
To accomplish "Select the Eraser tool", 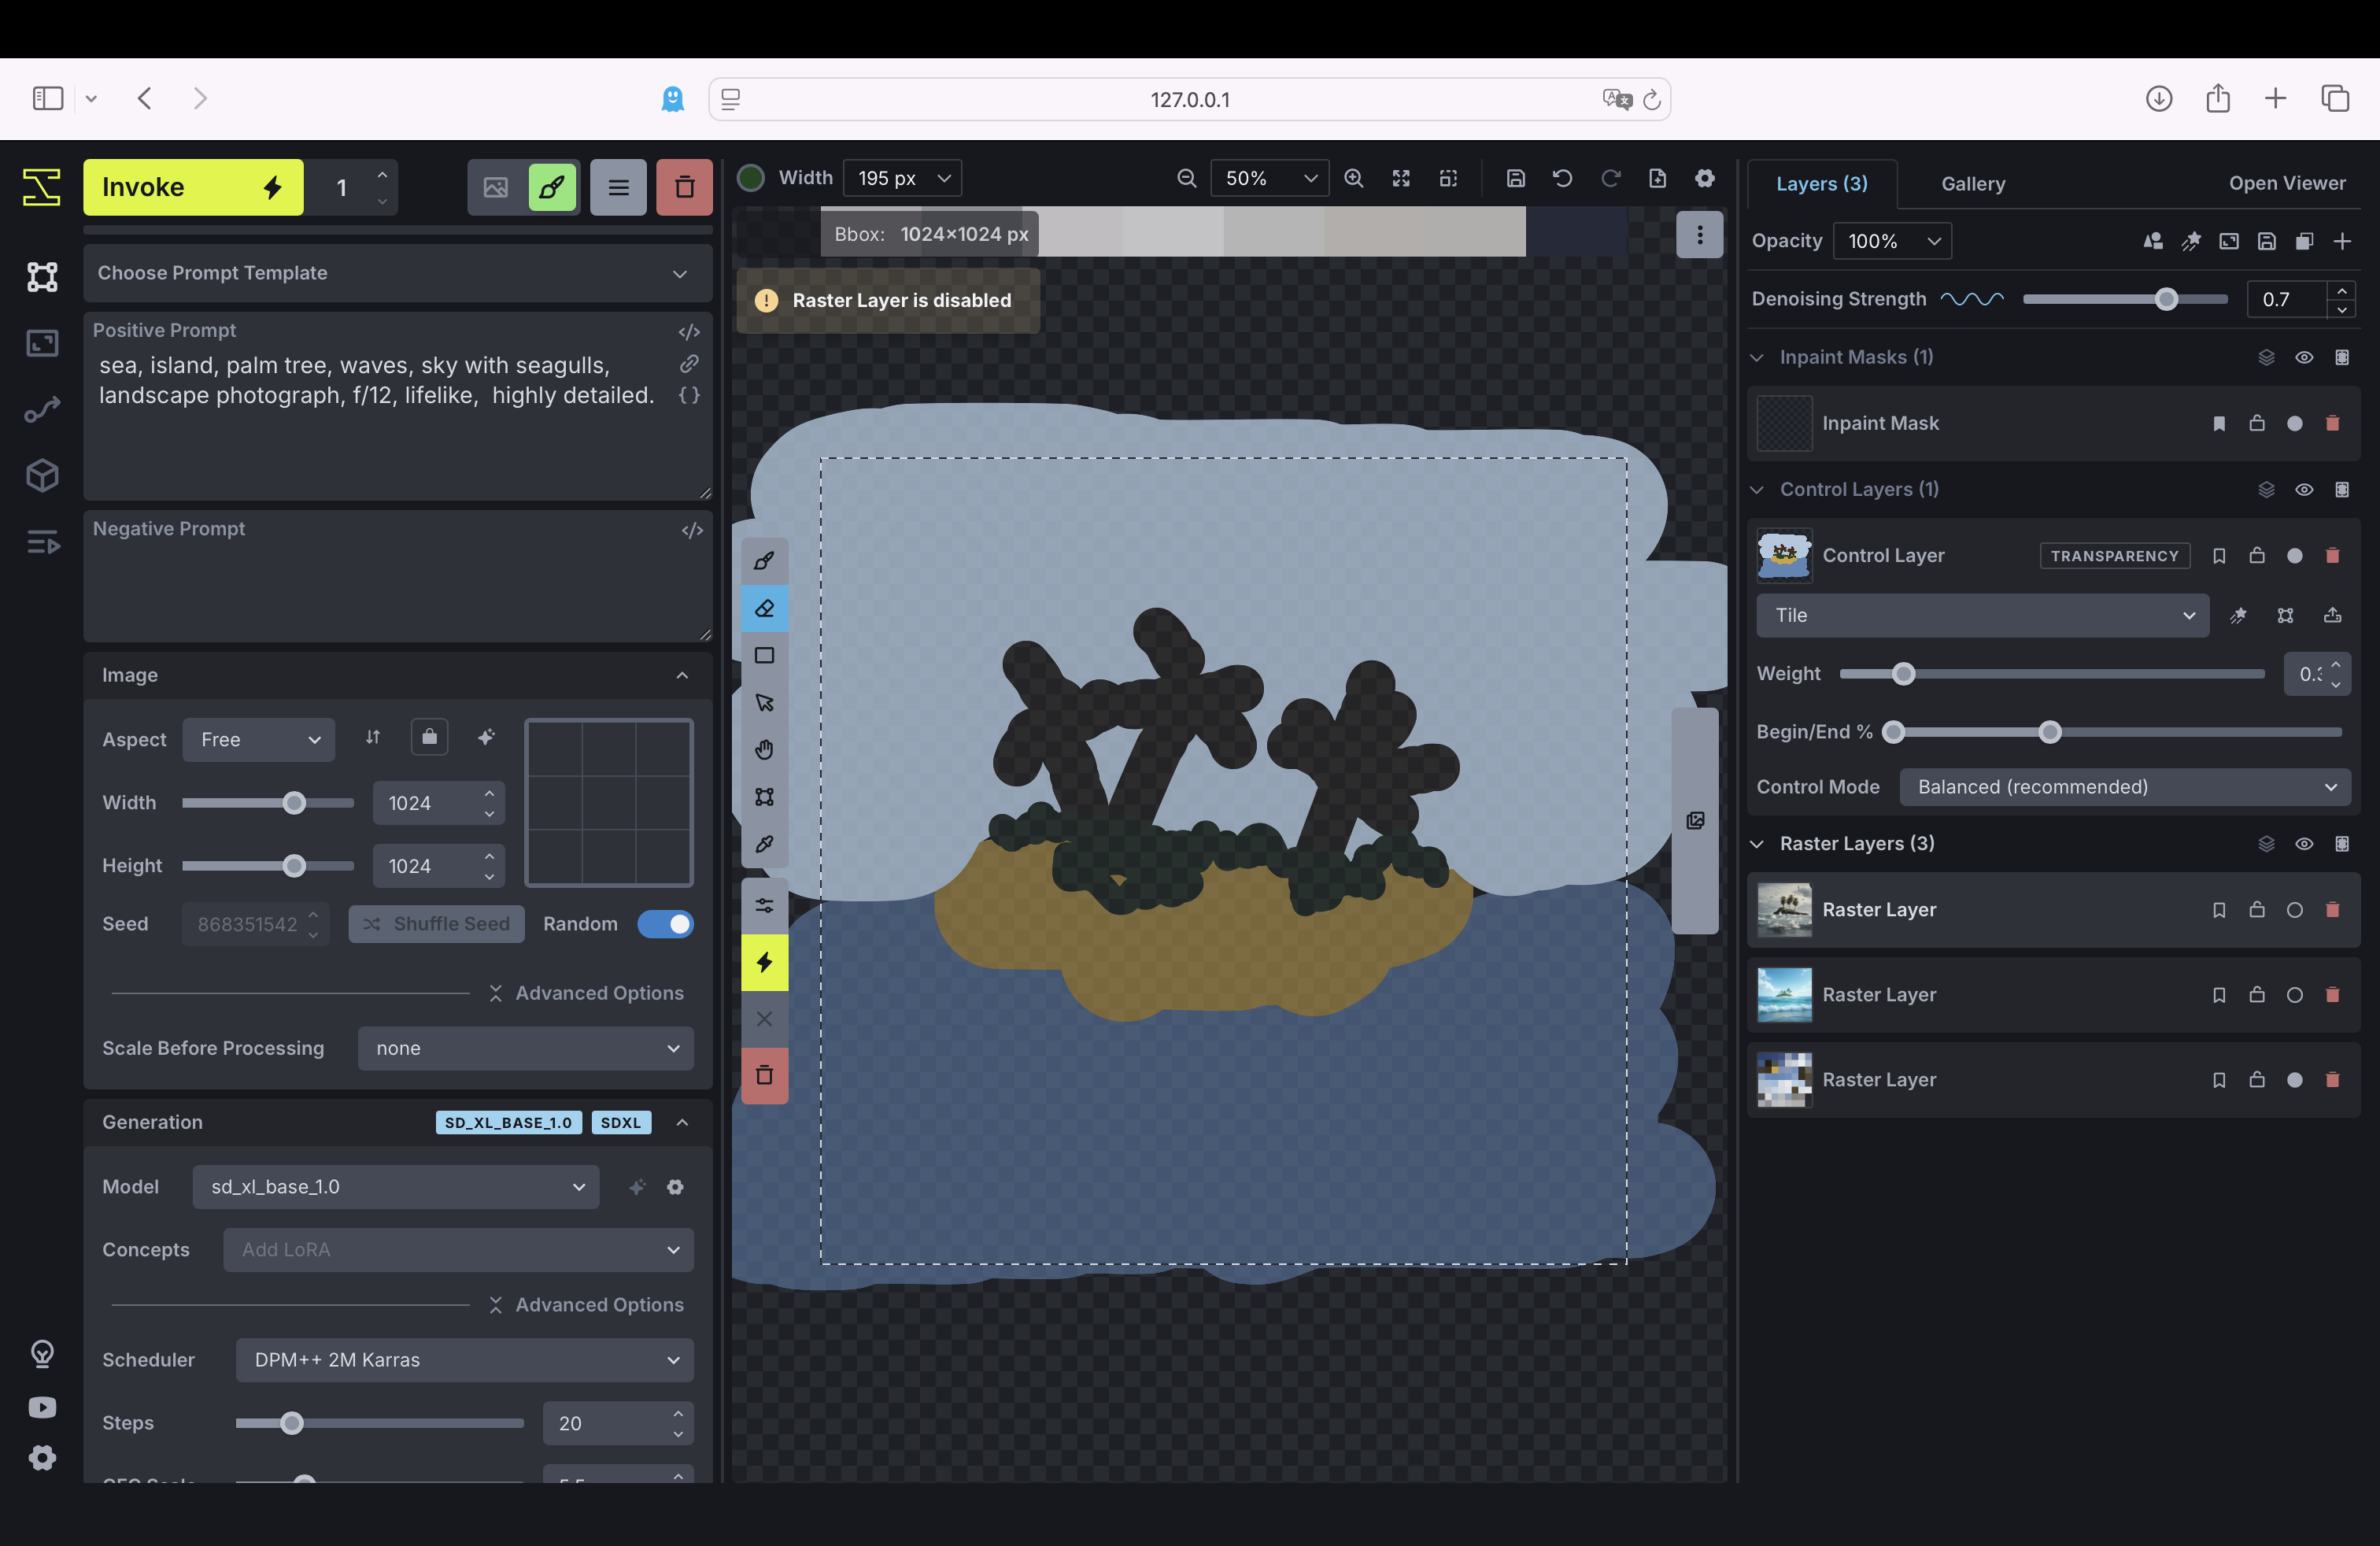I will 764,608.
